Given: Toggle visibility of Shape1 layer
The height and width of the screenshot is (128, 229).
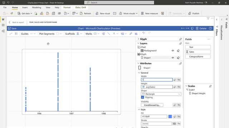Looking at the screenshot, I should click(173, 58).
